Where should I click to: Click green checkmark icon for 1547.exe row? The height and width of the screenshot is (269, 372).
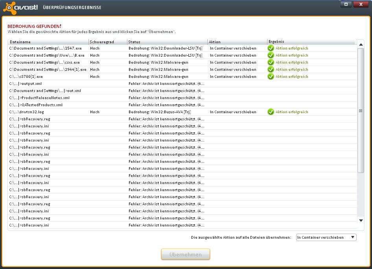pos(271,48)
